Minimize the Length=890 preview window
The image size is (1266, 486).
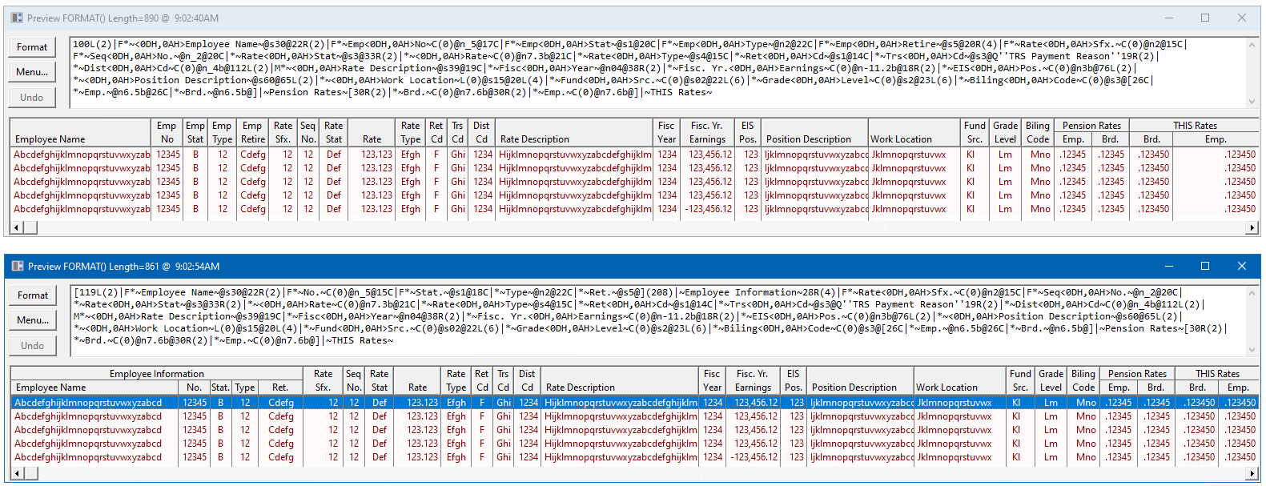pos(1168,18)
